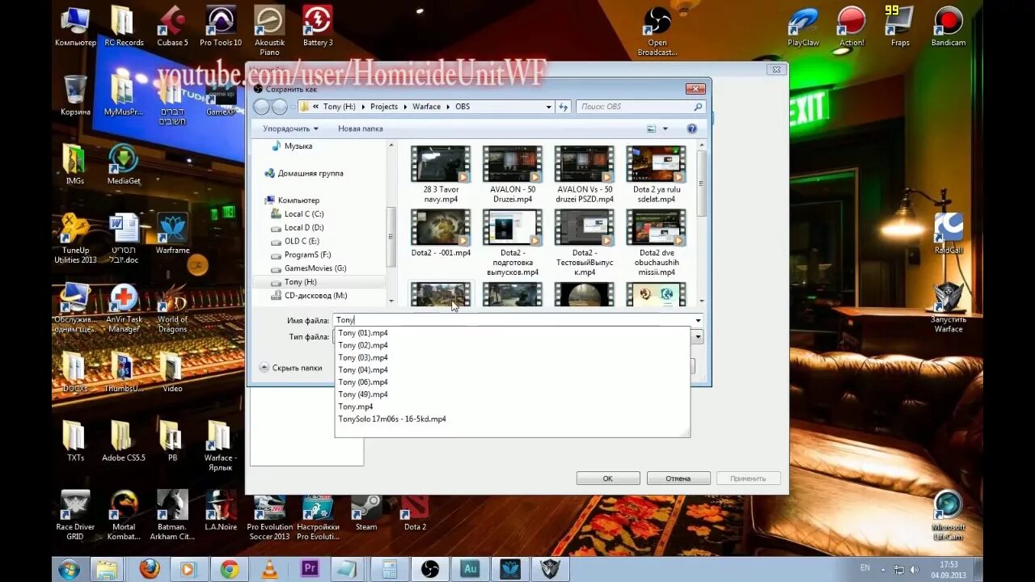
Task: Collapse folders with Скрыть папки
Action: coord(291,368)
